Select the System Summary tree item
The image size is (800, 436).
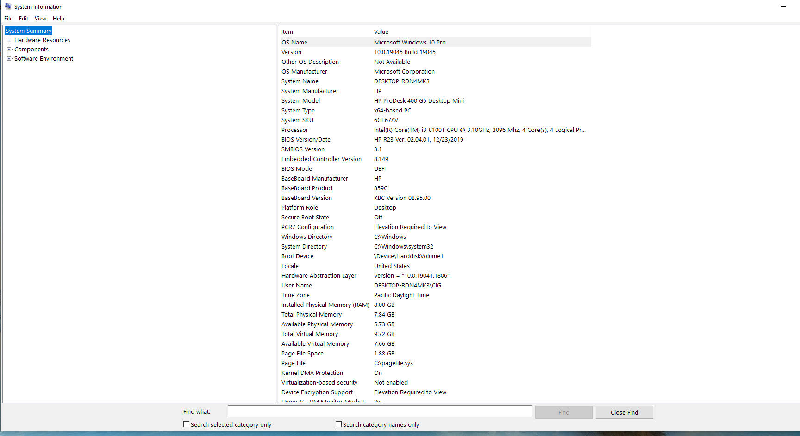click(x=28, y=31)
